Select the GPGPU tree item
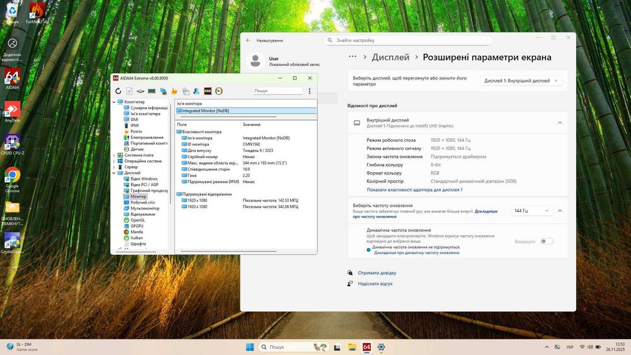 (134, 226)
